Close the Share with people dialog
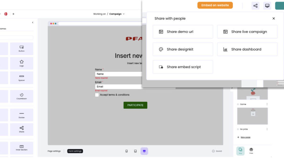 [x=274, y=18]
